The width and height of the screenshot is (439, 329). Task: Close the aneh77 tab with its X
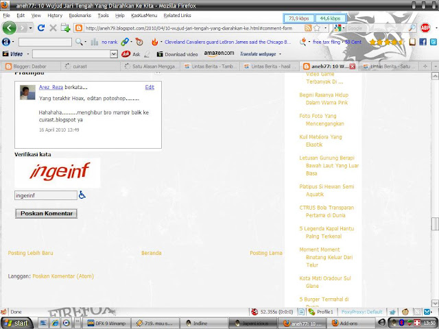click(x=352, y=66)
